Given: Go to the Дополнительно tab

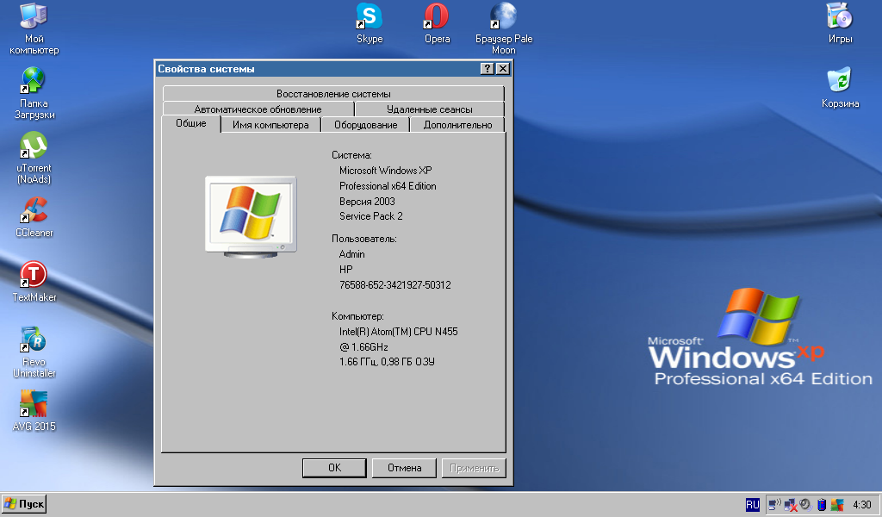Looking at the screenshot, I should pos(457,125).
